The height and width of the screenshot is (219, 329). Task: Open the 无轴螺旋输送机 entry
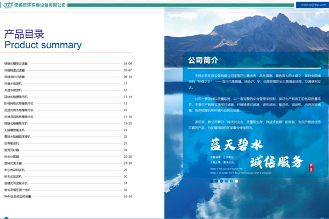[15, 130]
